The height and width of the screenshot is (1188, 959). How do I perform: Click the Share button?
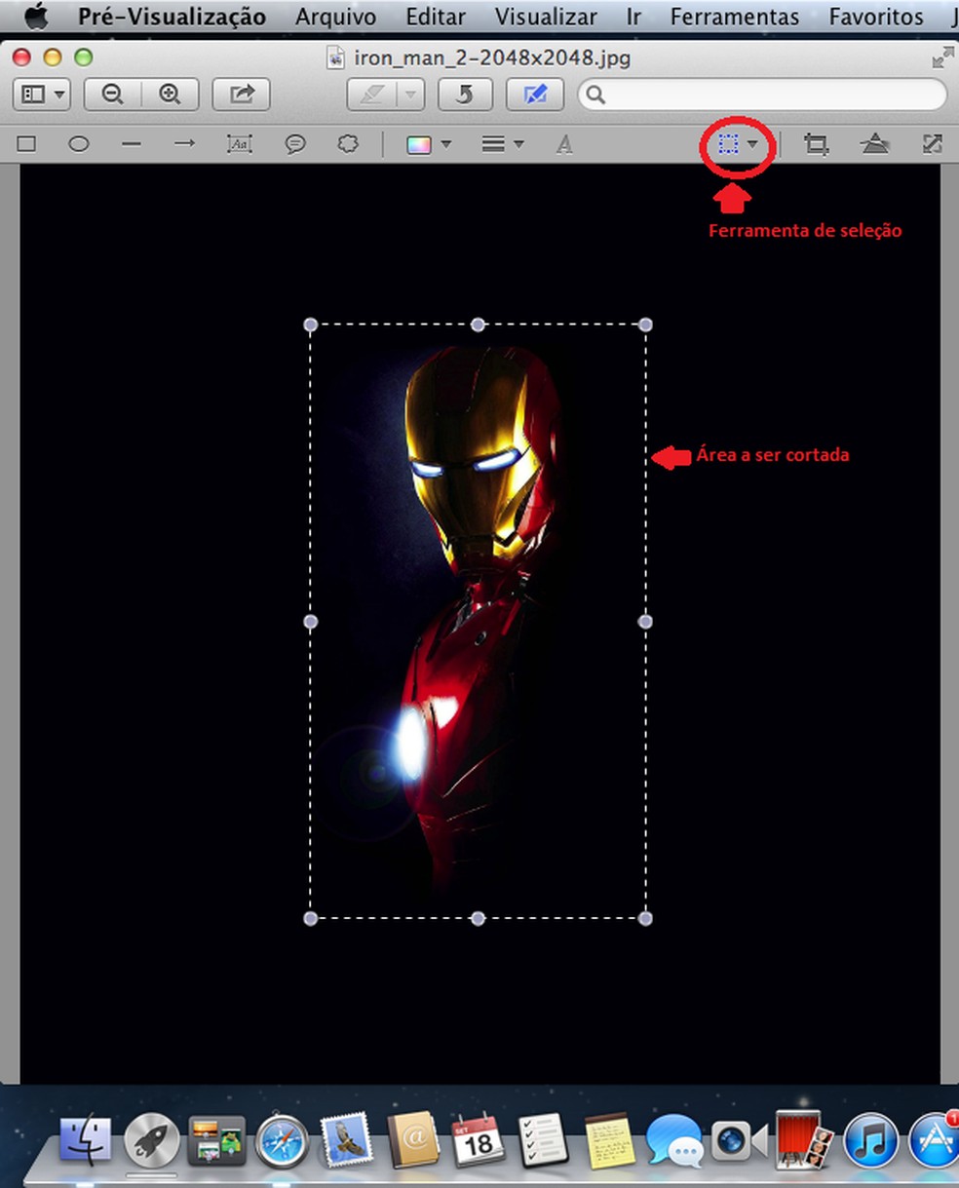(241, 94)
